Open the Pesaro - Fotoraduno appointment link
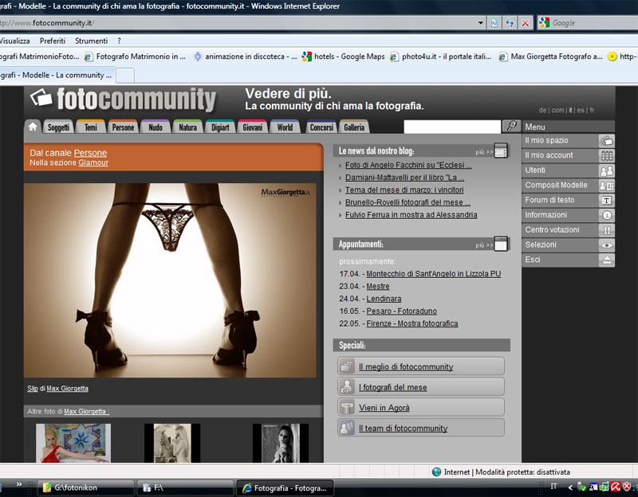The image size is (638, 497). (402, 311)
